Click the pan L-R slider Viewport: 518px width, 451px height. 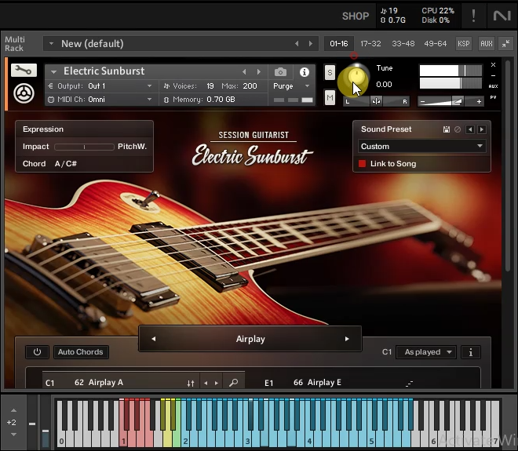[376, 101]
